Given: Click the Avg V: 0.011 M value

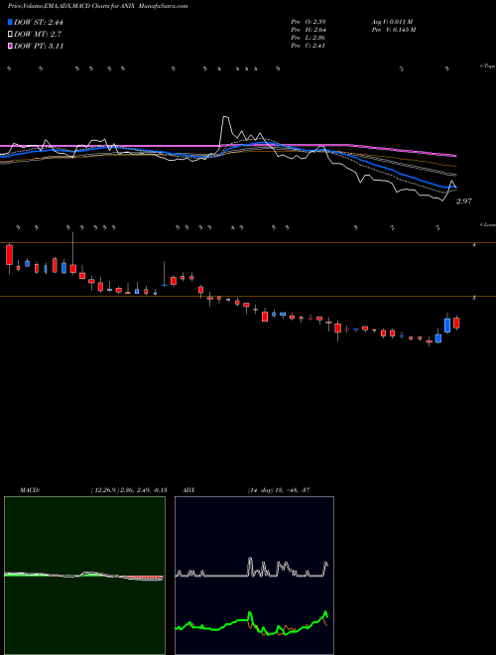Looking at the screenshot, I should point(392,21).
